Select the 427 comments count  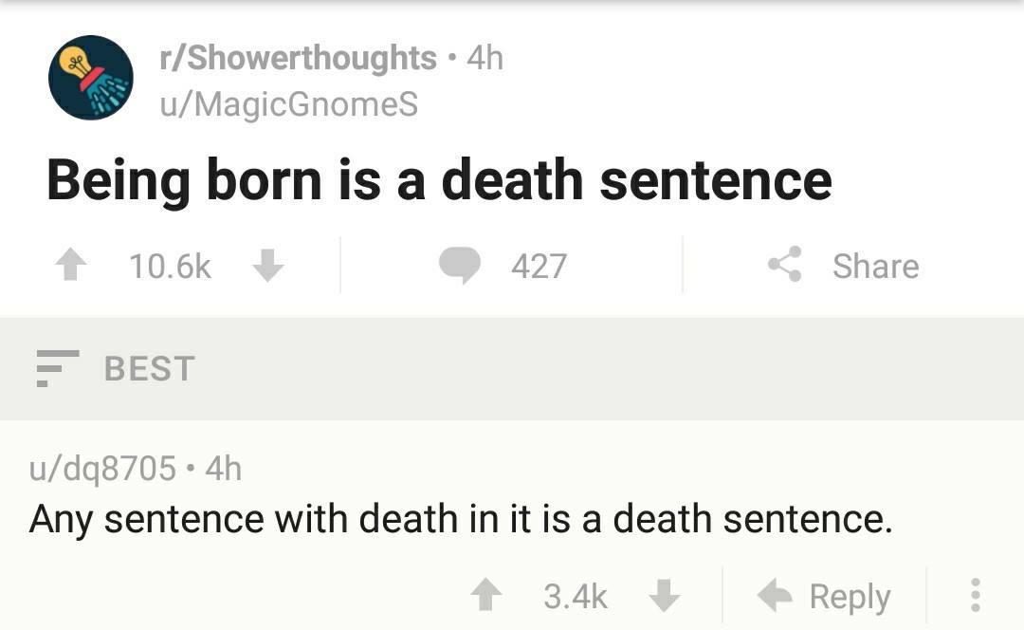coord(539,267)
